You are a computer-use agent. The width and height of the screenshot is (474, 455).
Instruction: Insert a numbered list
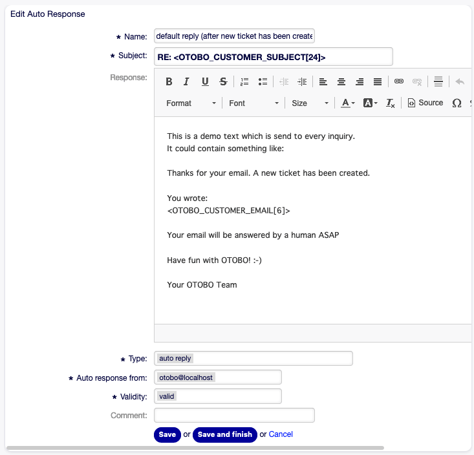tap(244, 81)
